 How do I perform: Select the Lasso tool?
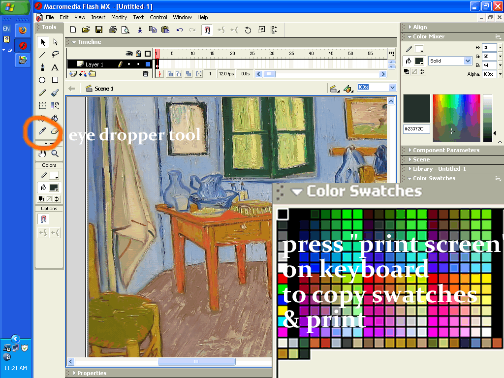55,55
